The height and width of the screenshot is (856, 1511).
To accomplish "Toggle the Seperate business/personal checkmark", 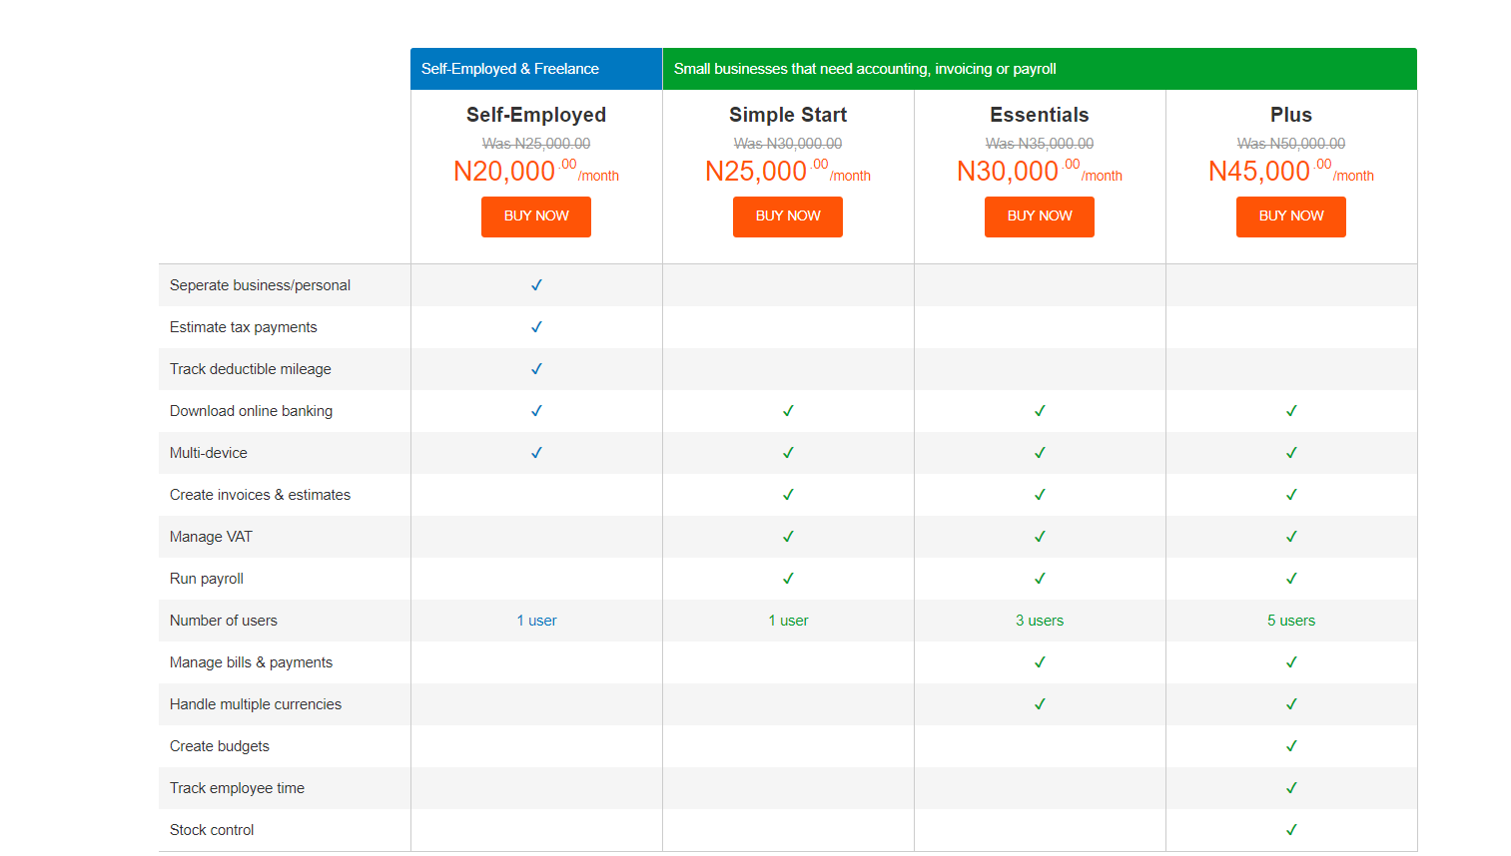I will pyautogui.click(x=536, y=284).
